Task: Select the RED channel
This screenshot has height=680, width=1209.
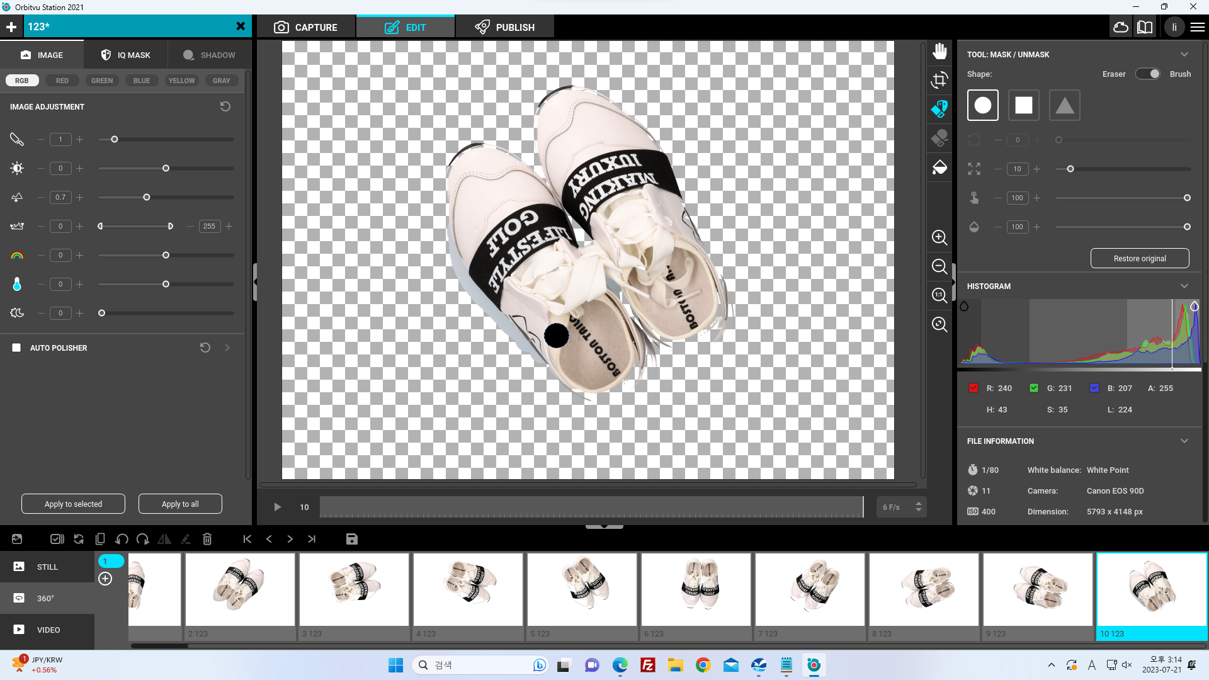Action: (62, 81)
